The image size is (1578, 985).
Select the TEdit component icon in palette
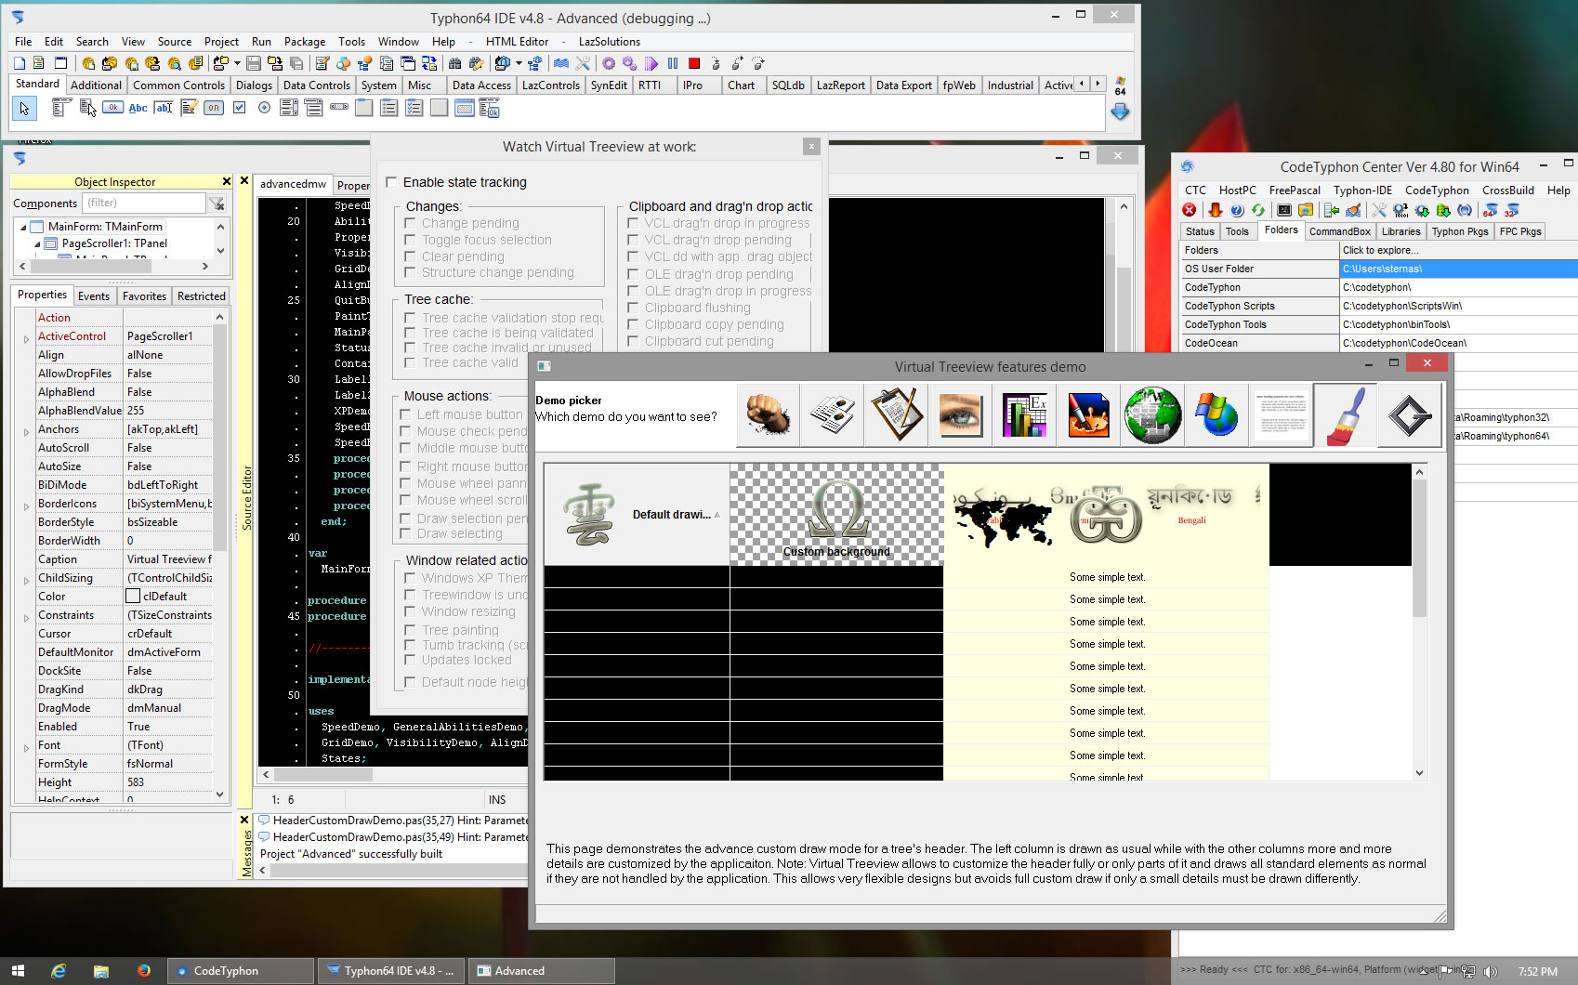164,108
